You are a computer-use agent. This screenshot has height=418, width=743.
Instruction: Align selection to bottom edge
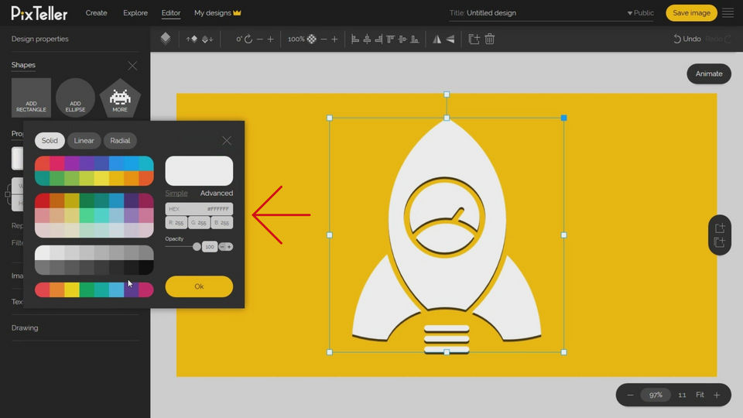pos(415,39)
